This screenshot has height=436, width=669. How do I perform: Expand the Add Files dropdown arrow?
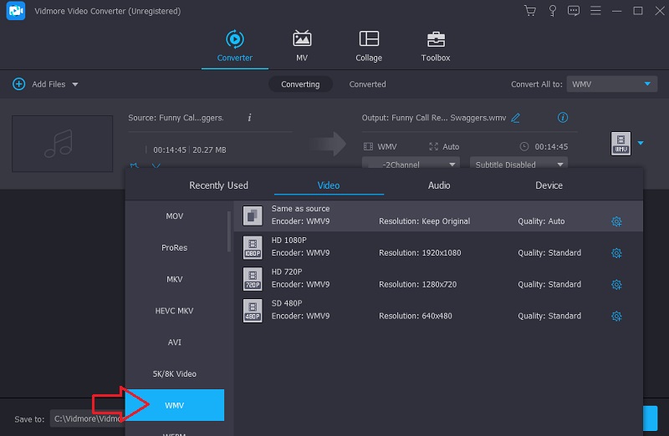[75, 84]
